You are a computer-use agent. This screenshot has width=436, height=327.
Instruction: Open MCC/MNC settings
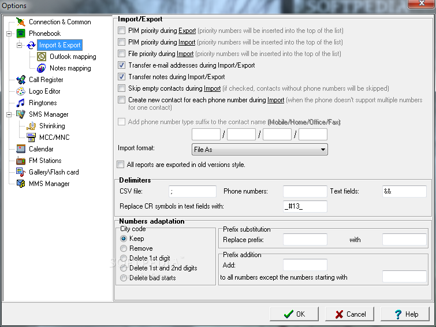(54, 138)
